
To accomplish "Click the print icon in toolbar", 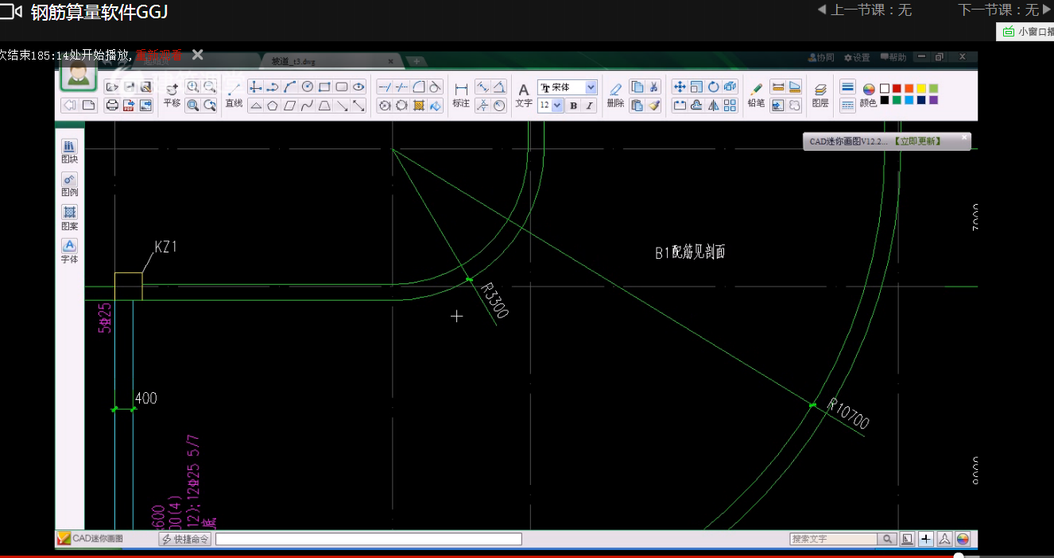I will pos(112,105).
